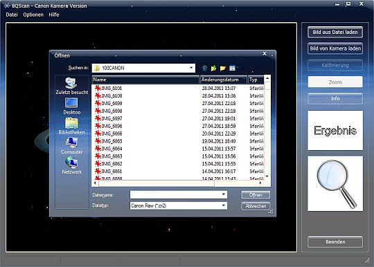Sort by the Typ column header
This screenshot has height=267, width=374.
click(x=256, y=80)
